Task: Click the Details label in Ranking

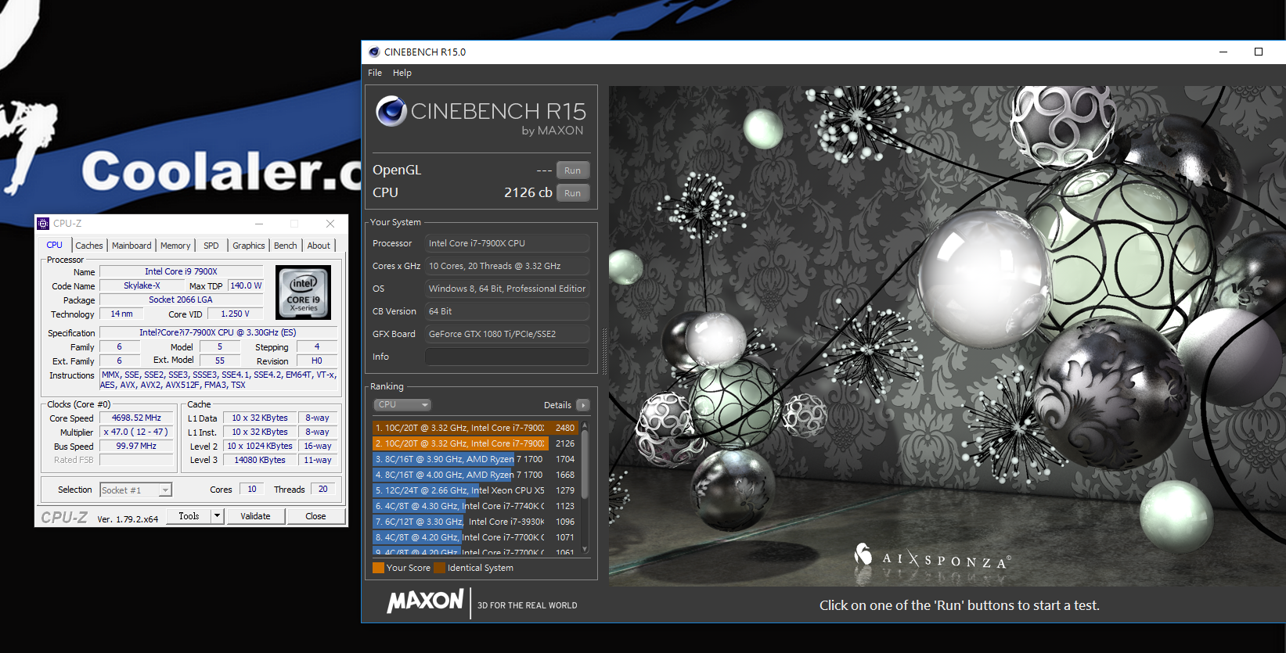Action: pos(557,405)
